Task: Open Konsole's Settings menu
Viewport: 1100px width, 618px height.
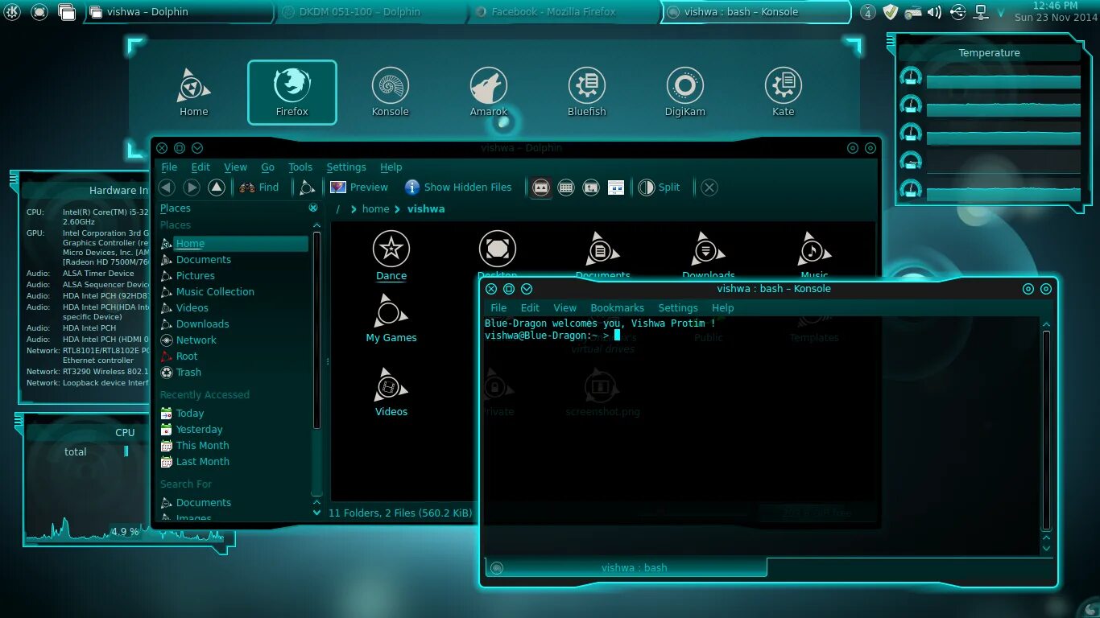Action: pyautogui.click(x=678, y=308)
